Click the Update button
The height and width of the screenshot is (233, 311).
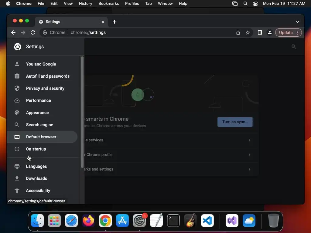click(286, 32)
